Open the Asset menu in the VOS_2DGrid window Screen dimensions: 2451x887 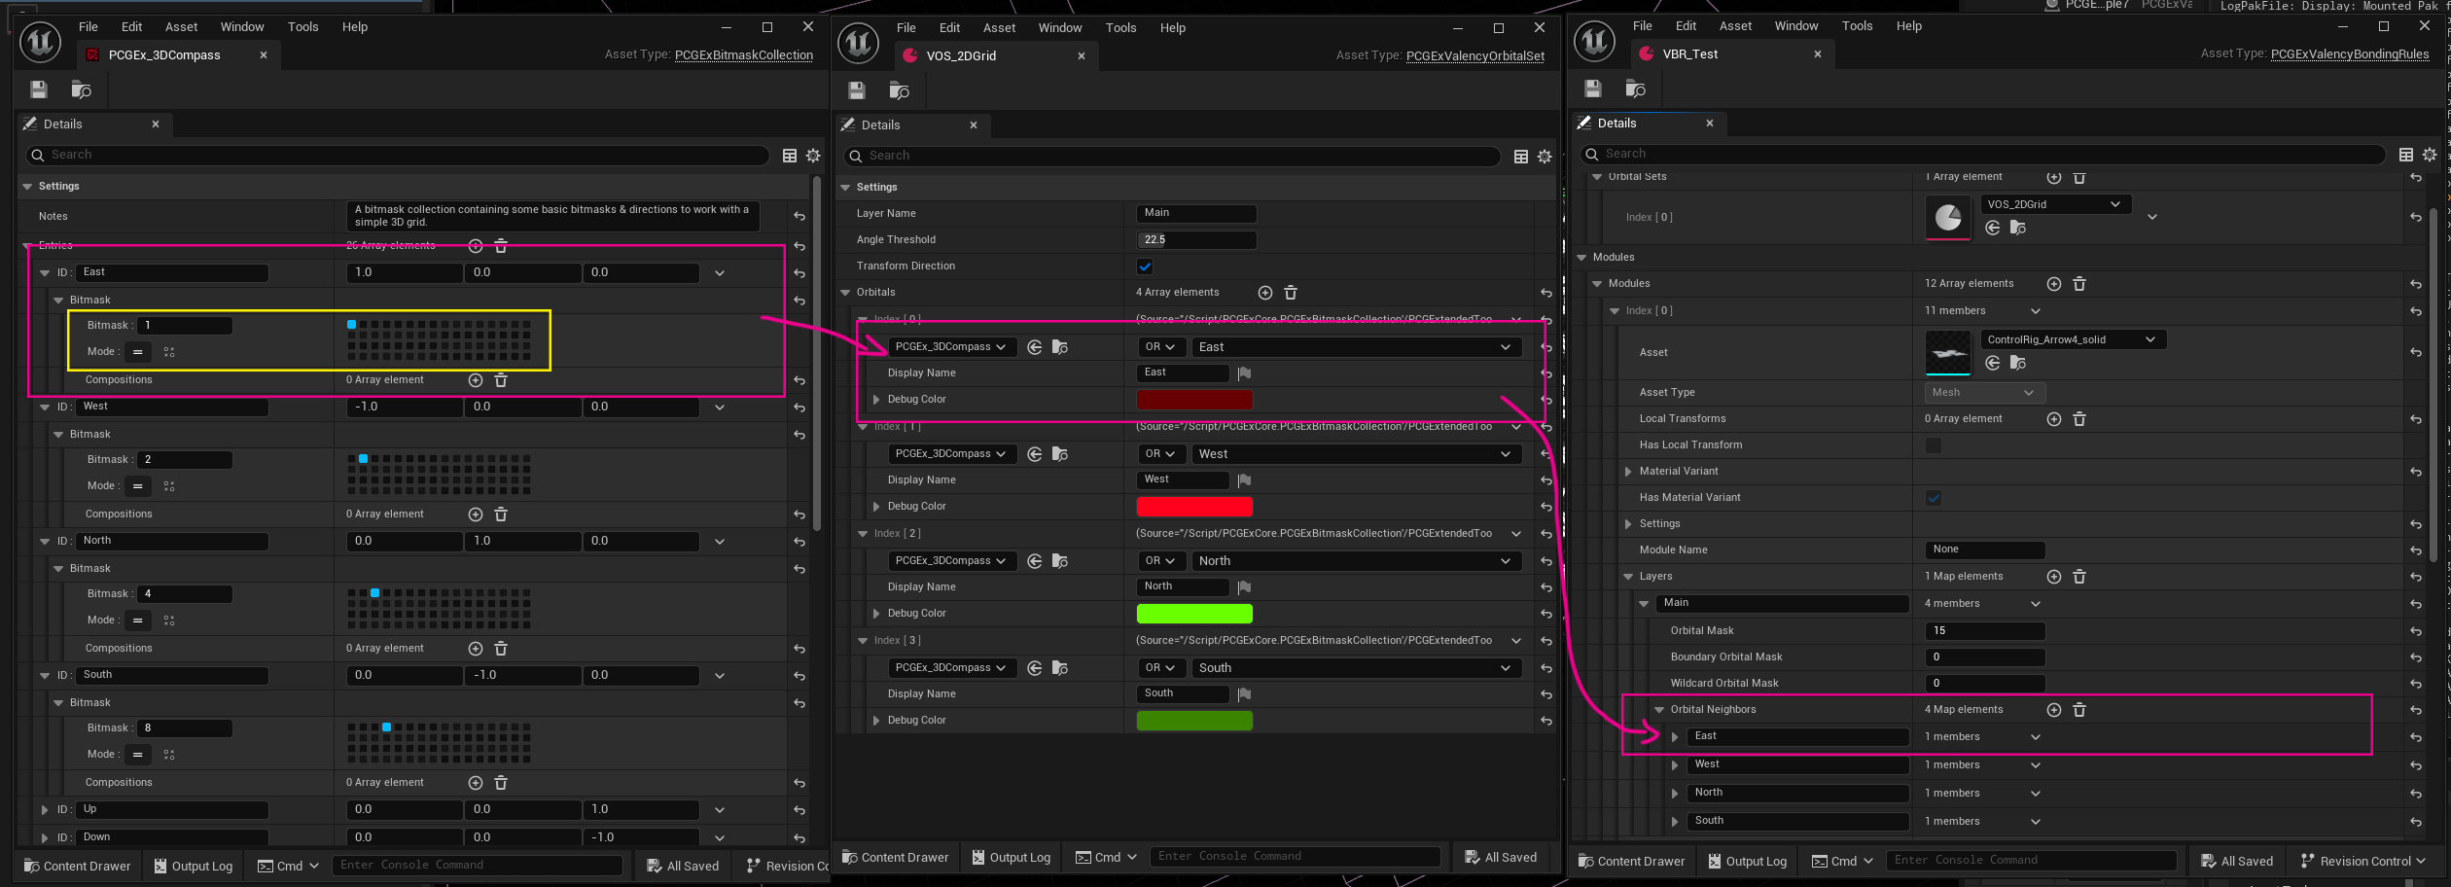pos(999,28)
